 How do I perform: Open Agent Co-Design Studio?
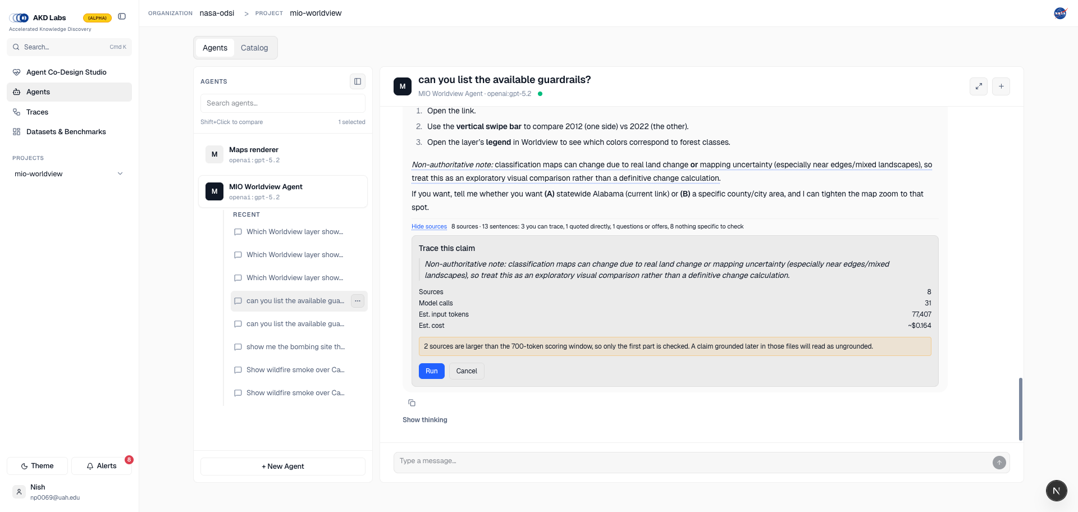tap(69, 72)
